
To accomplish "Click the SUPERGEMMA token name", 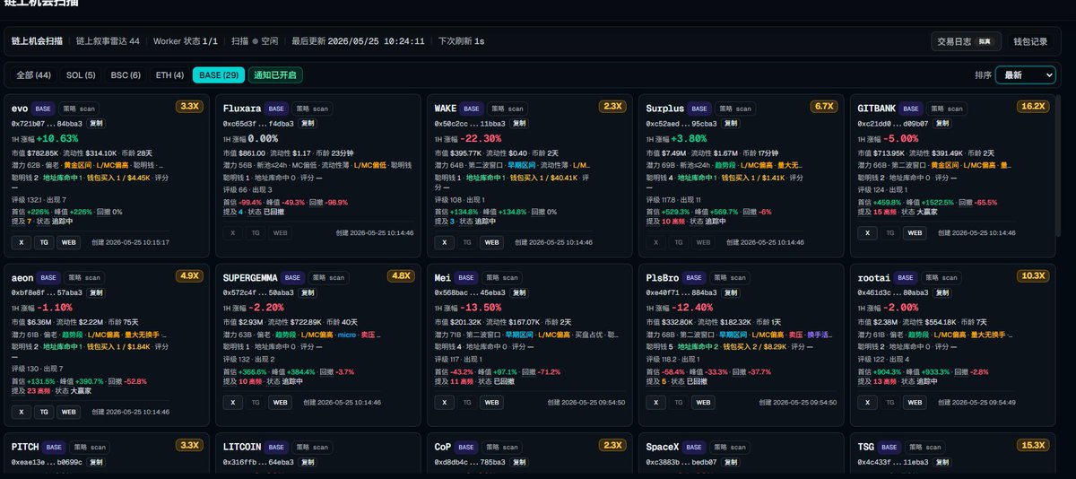I will (250, 278).
